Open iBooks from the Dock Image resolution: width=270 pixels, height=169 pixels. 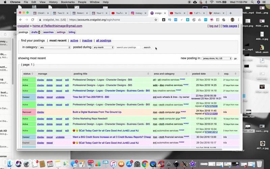121,164
